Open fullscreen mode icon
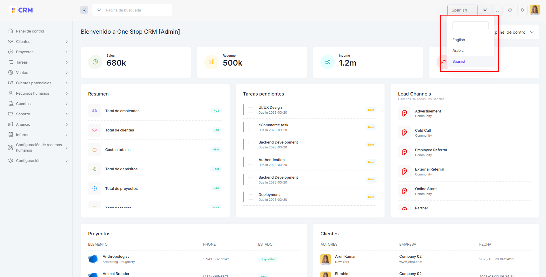The image size is (546, 277). click(x=497, y=10)
